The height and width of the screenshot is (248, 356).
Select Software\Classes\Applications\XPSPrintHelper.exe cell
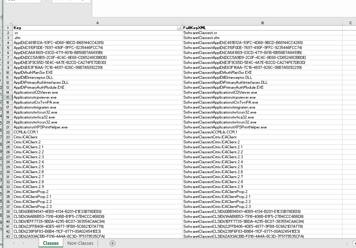262,127
